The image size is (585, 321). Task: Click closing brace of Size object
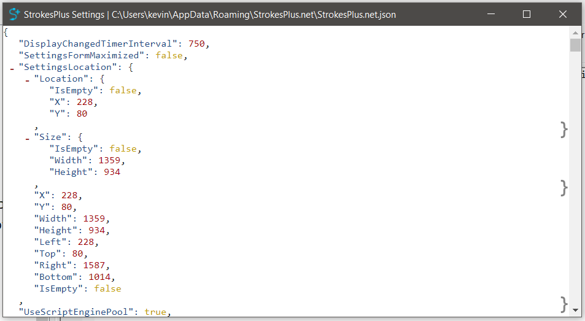pyautogui.click(x=564, y=188)
